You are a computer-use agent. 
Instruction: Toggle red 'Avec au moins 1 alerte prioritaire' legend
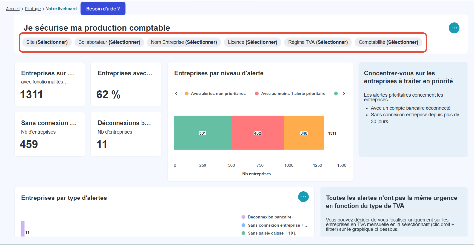[x=290, y=94]
